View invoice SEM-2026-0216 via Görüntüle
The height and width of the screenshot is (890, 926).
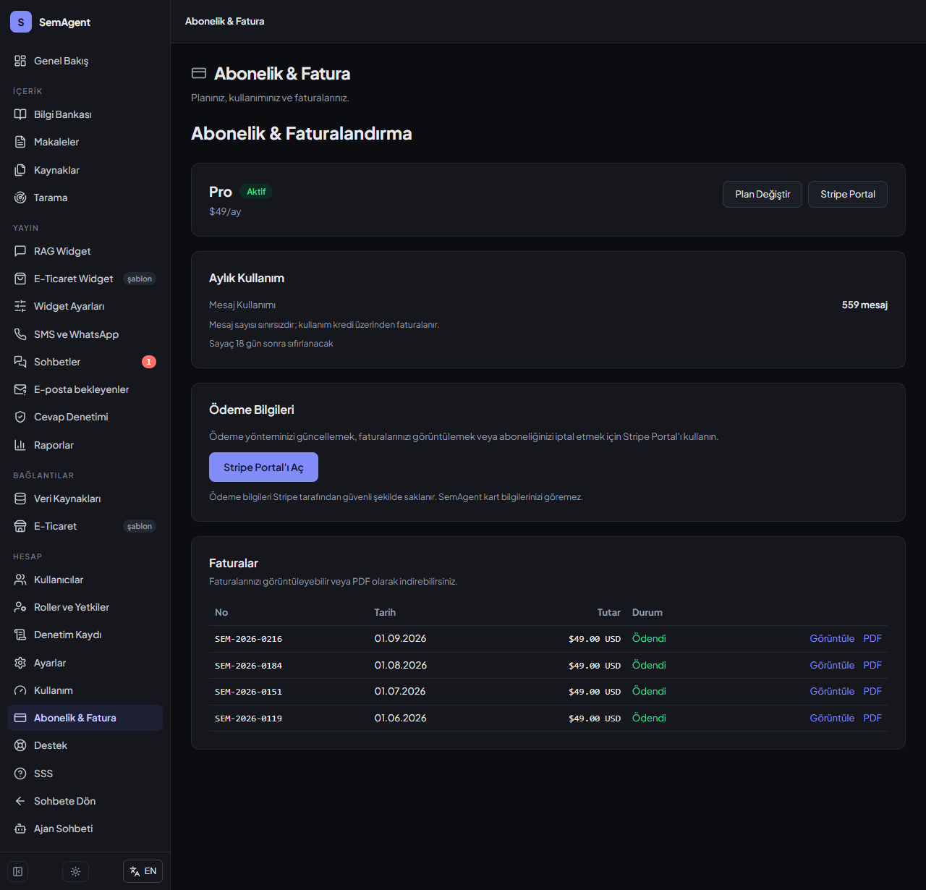832,638
